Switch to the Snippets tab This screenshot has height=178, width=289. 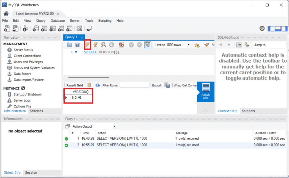248,111
